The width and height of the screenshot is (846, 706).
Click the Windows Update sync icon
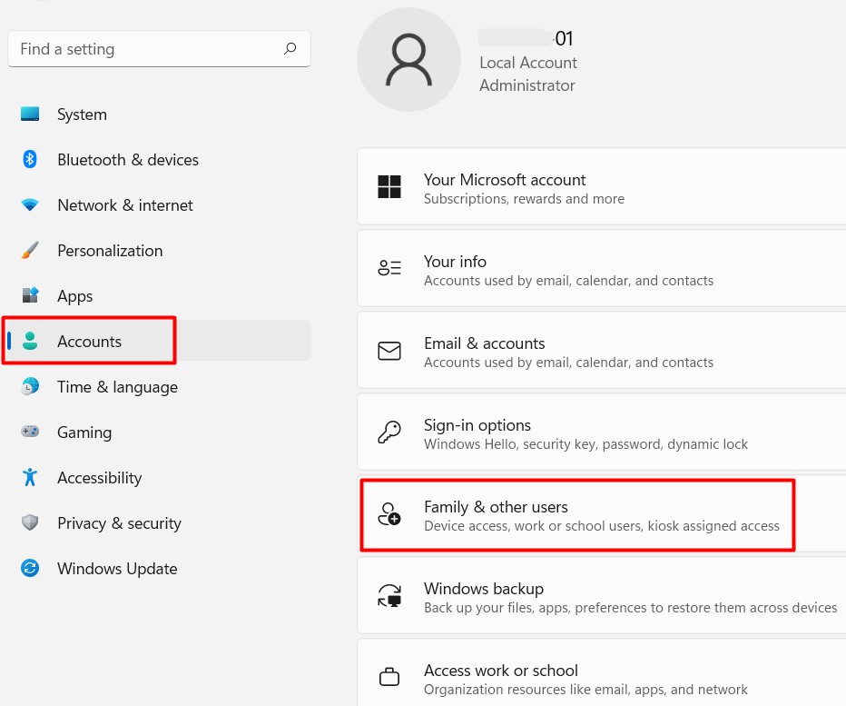30,569
